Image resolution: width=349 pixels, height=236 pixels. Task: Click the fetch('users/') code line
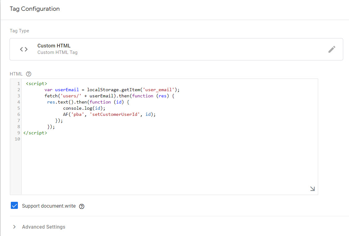[109, 96]
